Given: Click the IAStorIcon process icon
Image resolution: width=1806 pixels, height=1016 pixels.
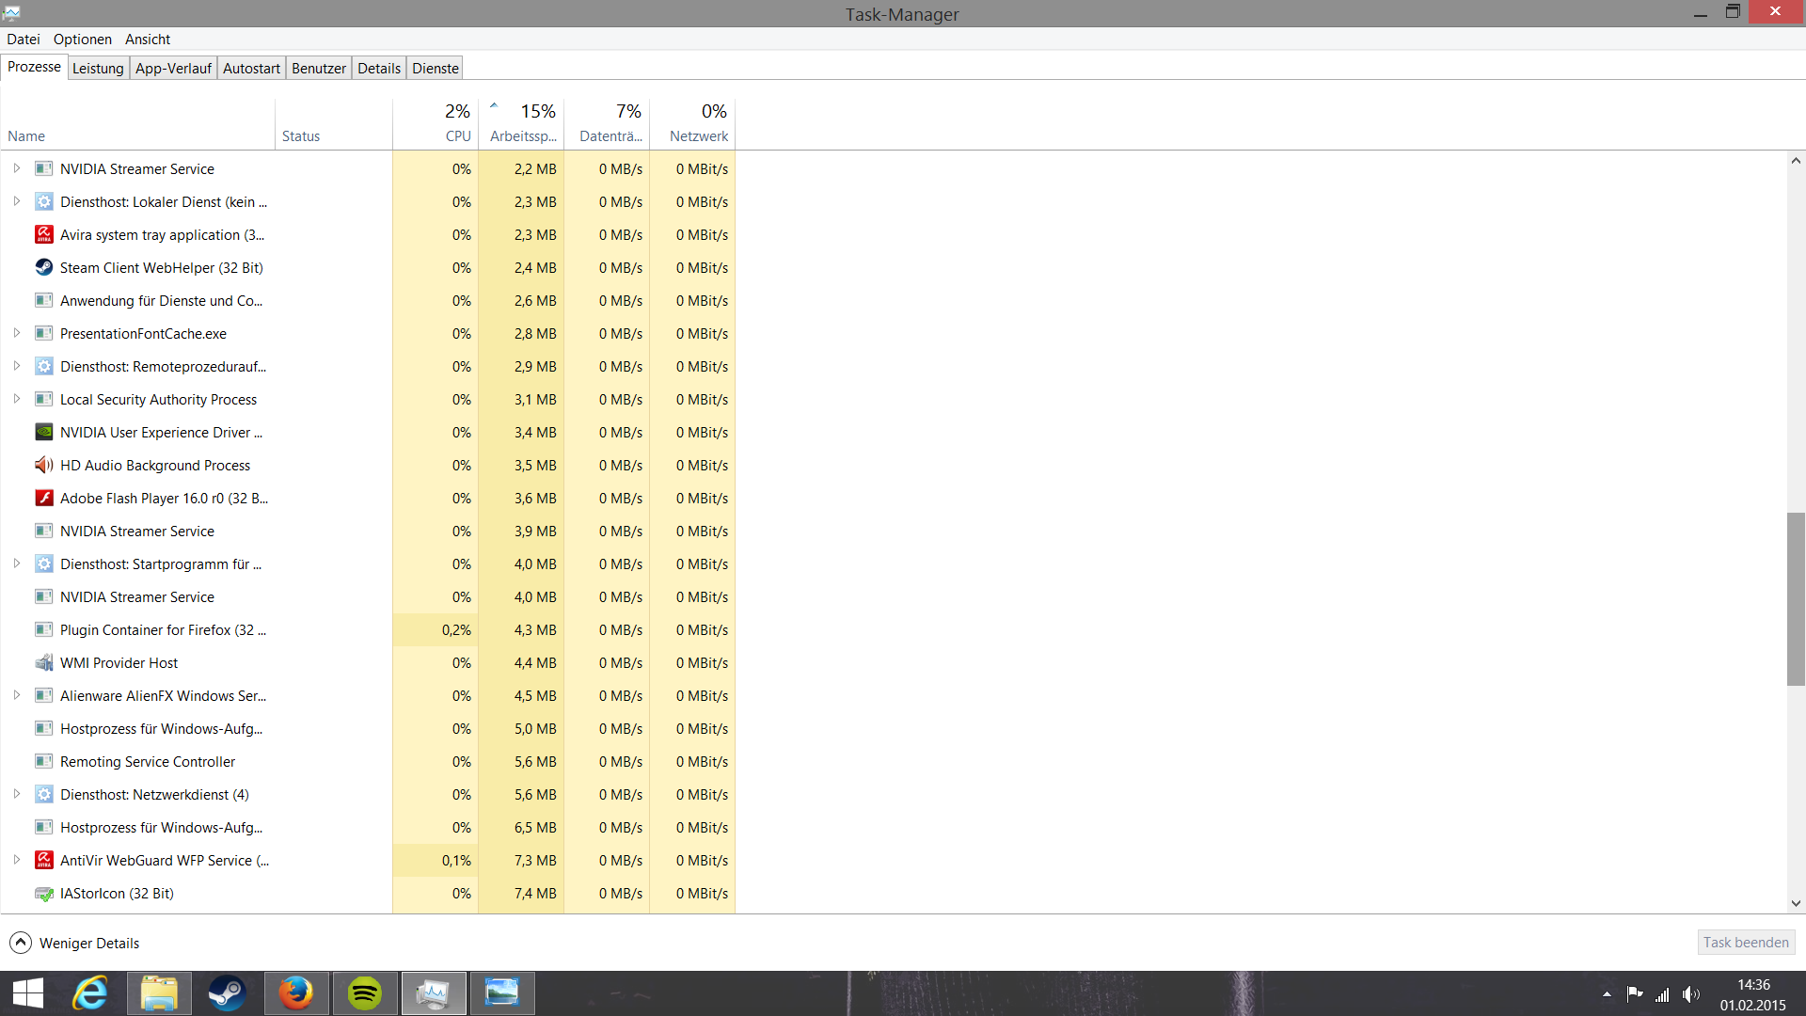Looking at the screenshot, I should coord(43,894).
